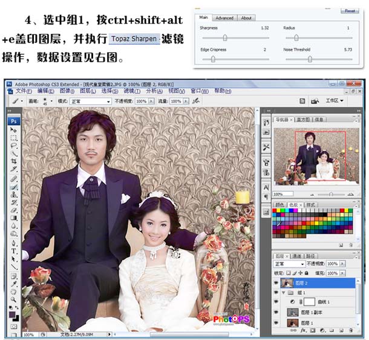This screenshot has width=369, height=340.
Task: Click the Reset button in Topaz panel
Action: pos(350,11)
